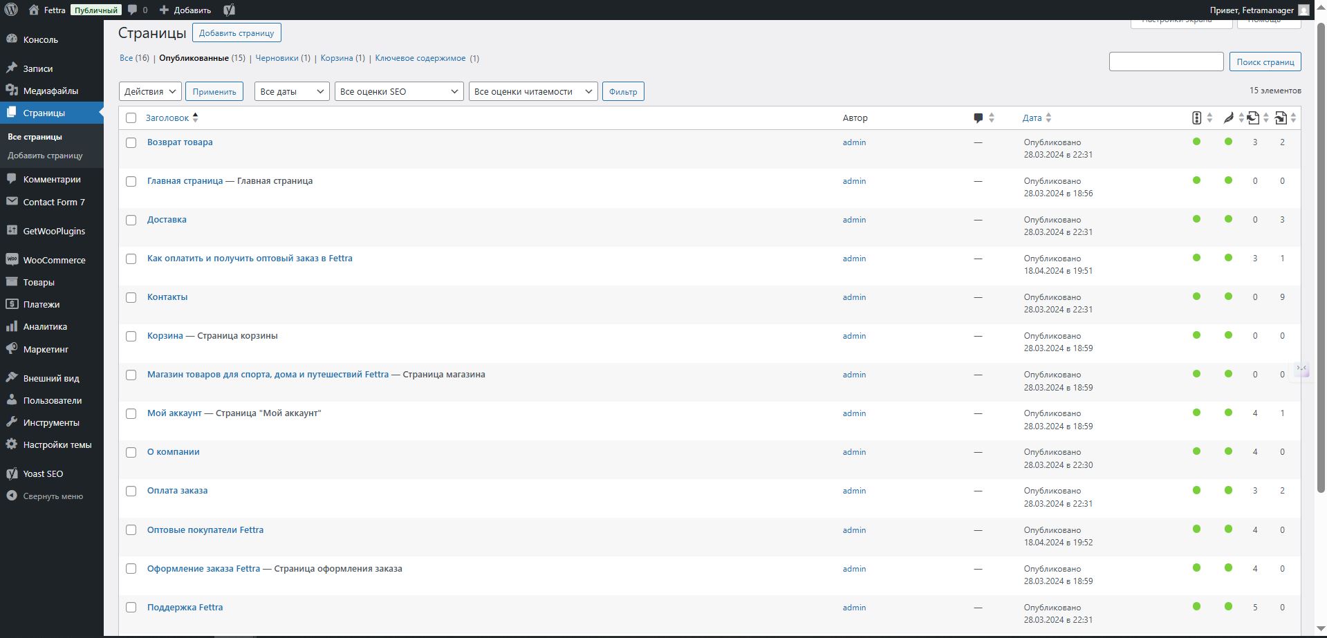Sort by SEO score column icon
Image resolution: width=1327 pixels, height=638 pixels.
click(1197, 118)
